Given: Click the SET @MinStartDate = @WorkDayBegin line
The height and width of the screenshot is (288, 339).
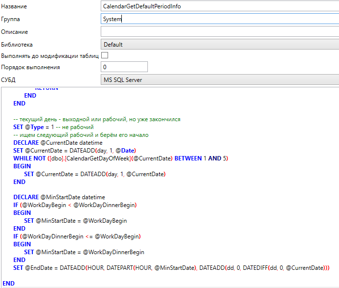Looking at the screenshot, I should click(x=75, y=221).
